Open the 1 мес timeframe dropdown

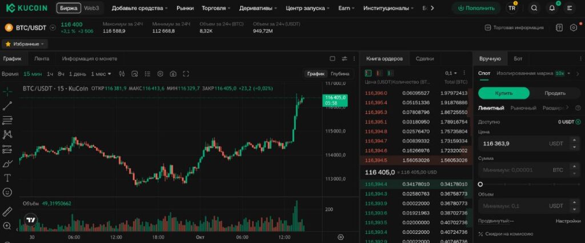[x=101, y=74]
